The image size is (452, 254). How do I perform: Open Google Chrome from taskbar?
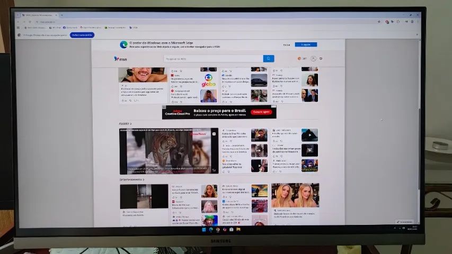click(x=218, y=230)
